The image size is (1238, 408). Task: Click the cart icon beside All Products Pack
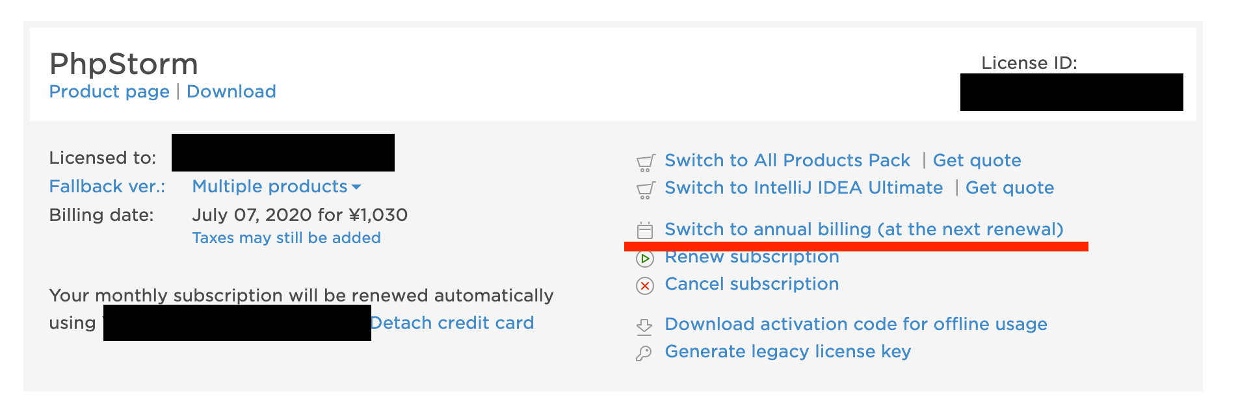coord(645,162)
